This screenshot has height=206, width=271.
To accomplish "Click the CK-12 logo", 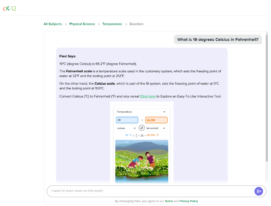I will point(10,8).
